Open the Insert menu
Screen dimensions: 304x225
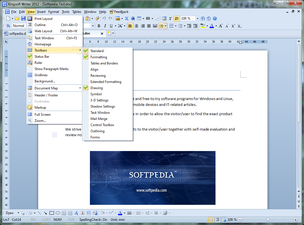click(41, 12)
